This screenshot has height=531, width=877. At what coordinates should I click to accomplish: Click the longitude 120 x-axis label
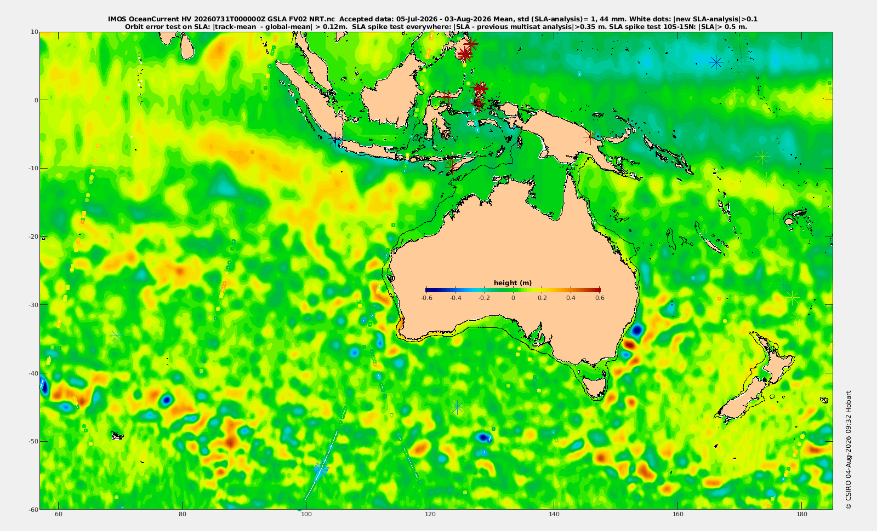[x=430, y=514]
